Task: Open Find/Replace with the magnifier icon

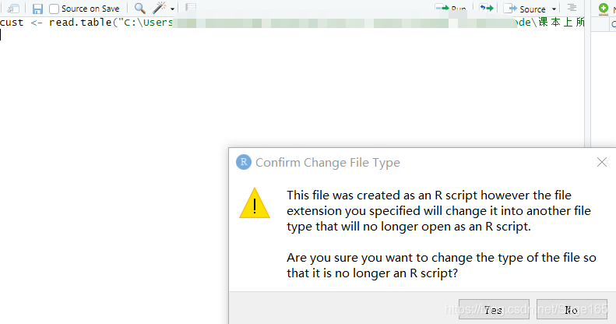Action: point(139,9)
